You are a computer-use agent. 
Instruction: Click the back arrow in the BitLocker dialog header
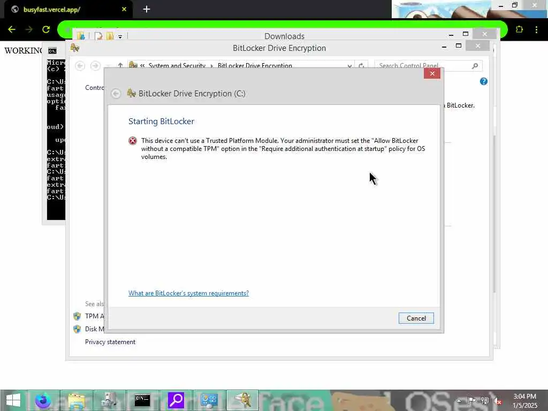coord(116,93)
